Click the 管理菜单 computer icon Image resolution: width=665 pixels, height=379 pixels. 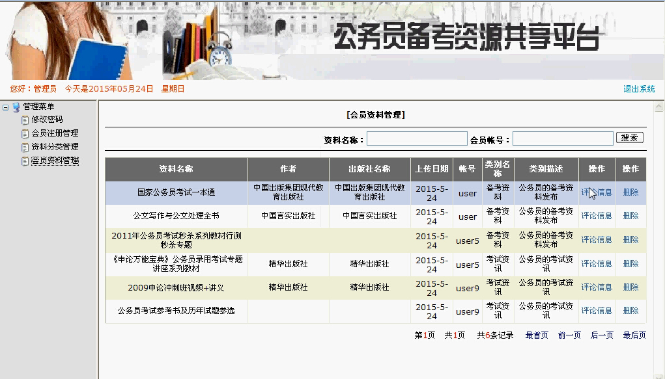[16, 107]
